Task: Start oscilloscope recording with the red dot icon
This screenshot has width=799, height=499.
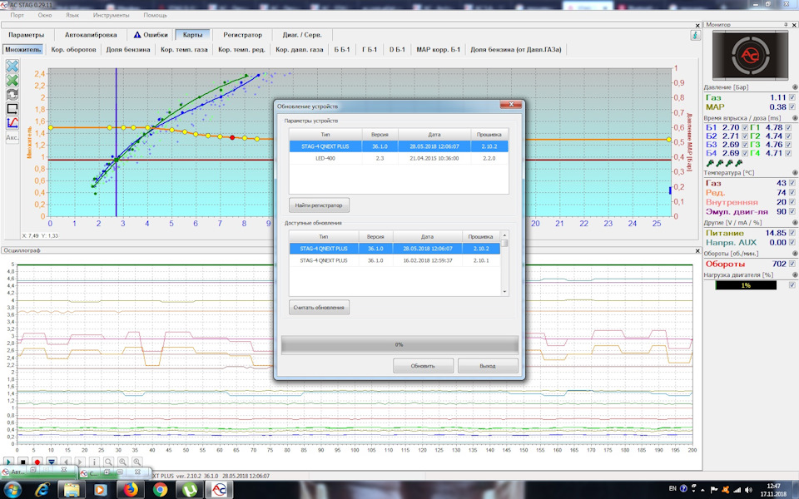Action: [37, 462]
